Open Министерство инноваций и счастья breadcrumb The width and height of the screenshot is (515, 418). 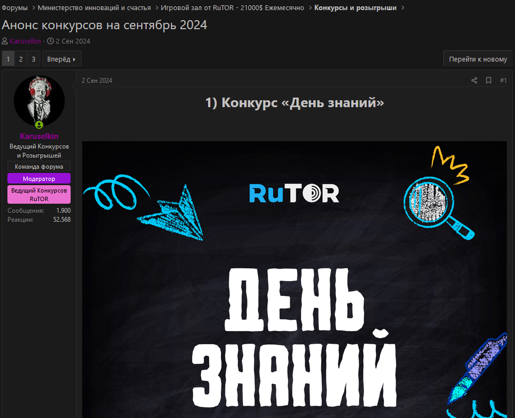[94, 7]
